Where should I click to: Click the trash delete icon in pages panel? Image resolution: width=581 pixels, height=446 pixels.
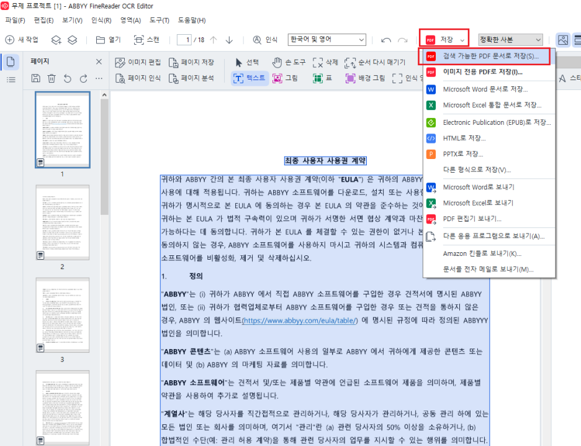pyautogui.click(x=52, y=78)
